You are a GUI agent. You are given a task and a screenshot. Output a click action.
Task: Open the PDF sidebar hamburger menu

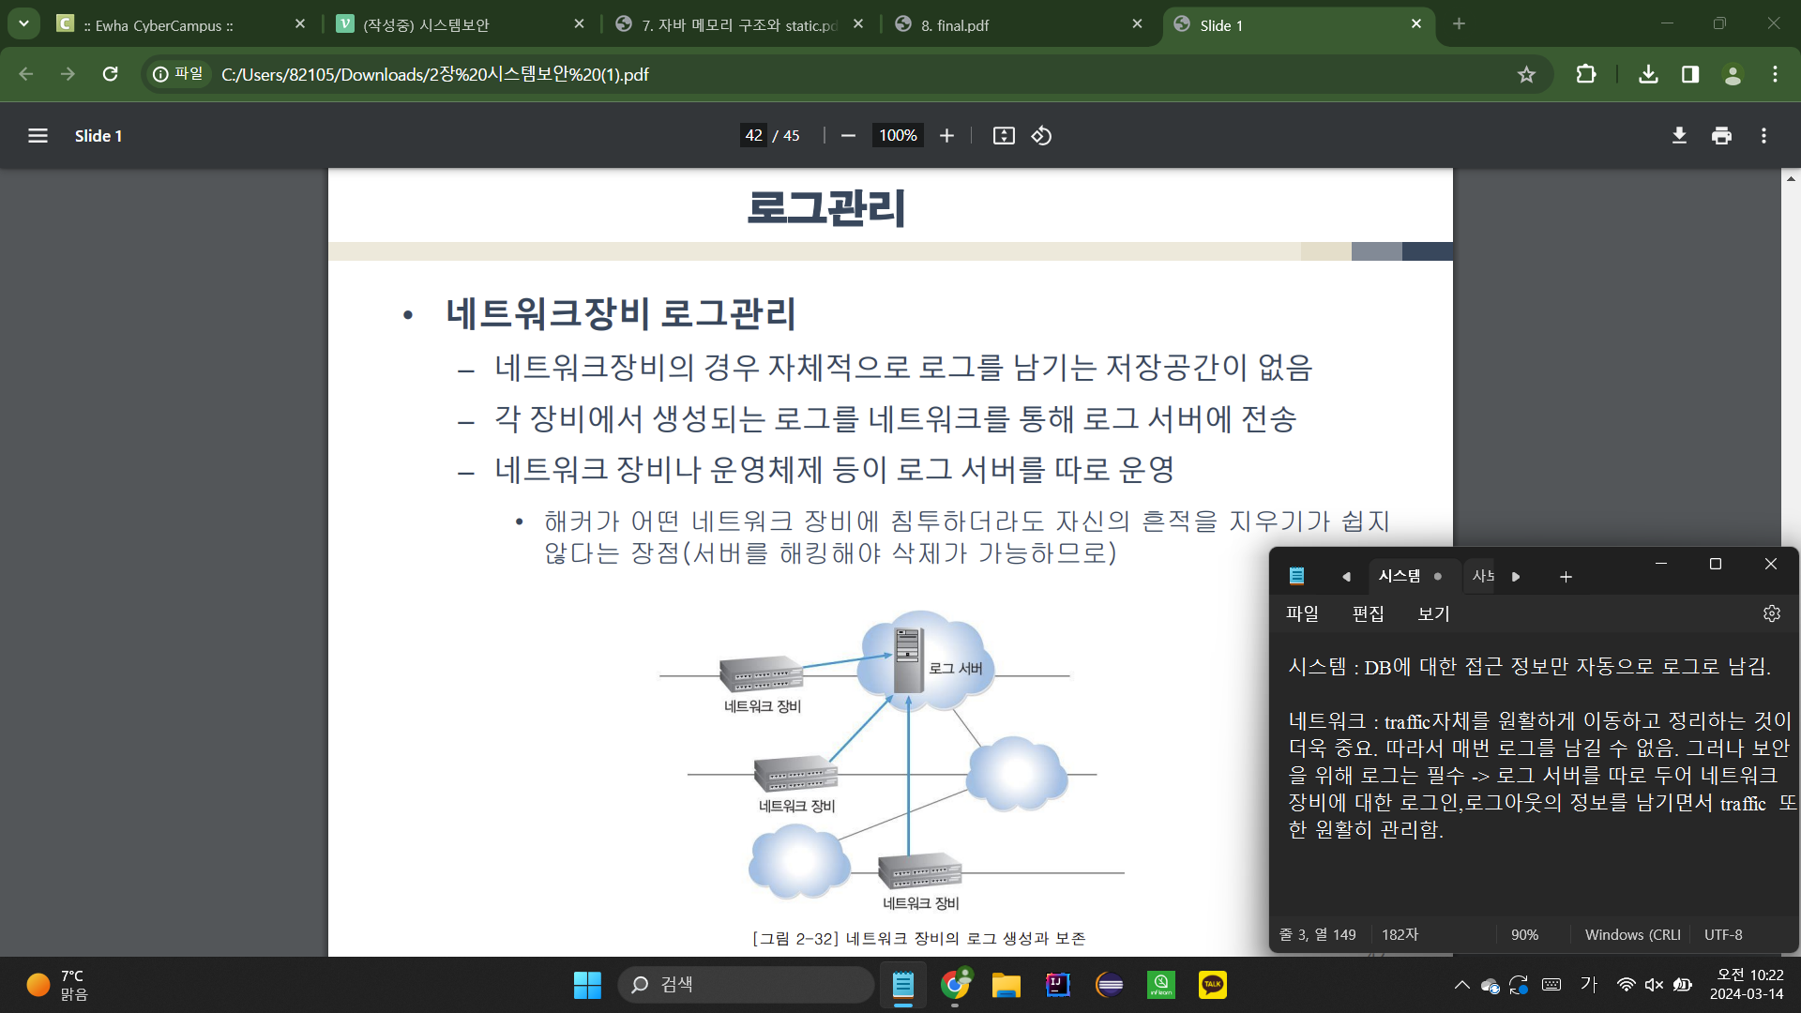tap(38, 136)
